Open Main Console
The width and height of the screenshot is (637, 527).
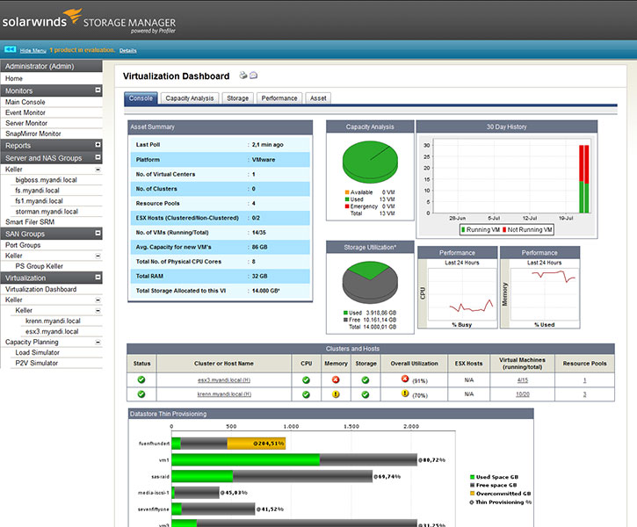(x=25, y=102)
